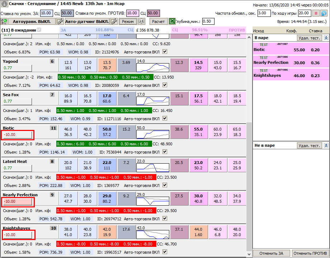
Task: Toggle Авто-торговля checkbox for Nearly Perfection
Action: (x=165, y=219)
